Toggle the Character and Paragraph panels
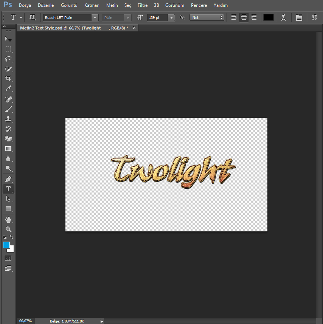This screenshot has height=324, width=323. [299, 17]
